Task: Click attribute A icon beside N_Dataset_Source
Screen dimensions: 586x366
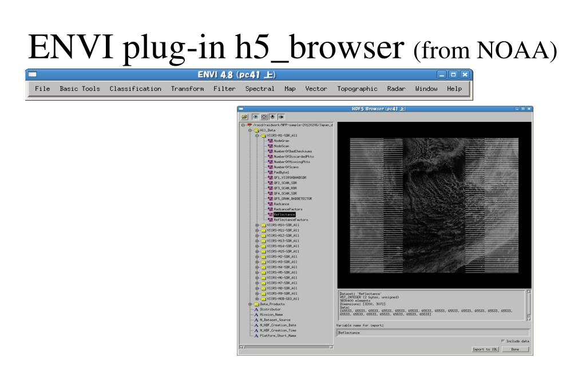Action: coord(256,320)
